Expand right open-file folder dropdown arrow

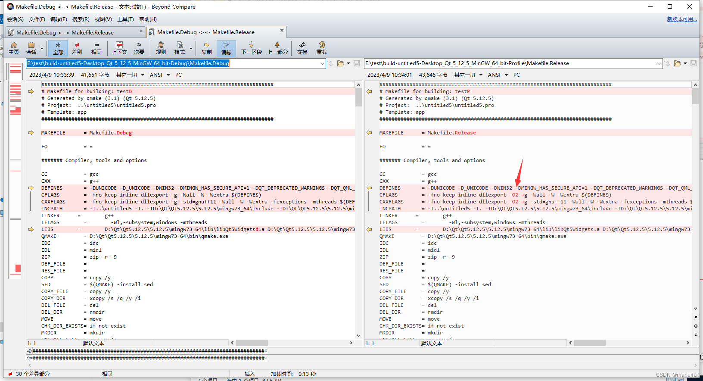[x=685, y=63]
